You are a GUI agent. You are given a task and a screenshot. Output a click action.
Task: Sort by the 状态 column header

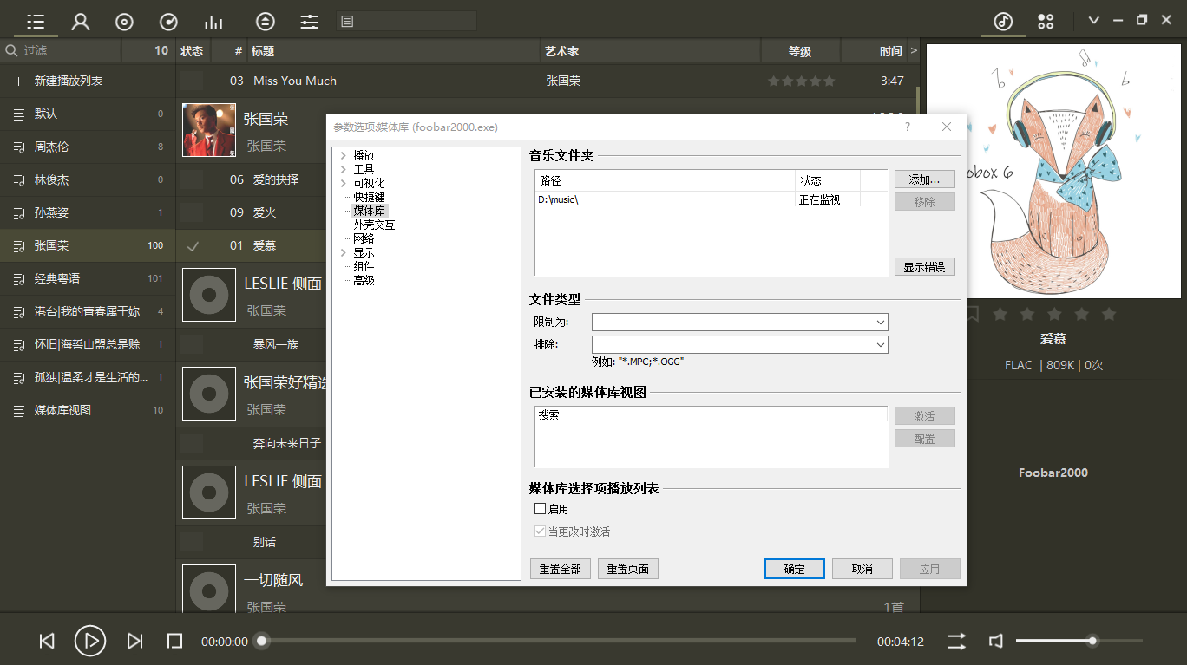(192, 51)
